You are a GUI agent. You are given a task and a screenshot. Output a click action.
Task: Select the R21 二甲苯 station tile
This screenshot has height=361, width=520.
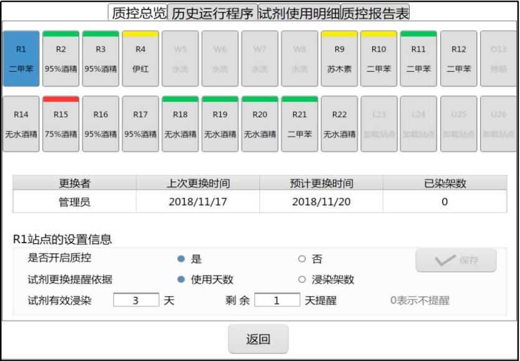[299, 123]
